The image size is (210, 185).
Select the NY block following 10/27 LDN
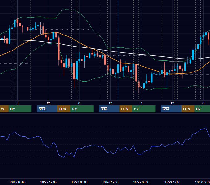point(82,109)
